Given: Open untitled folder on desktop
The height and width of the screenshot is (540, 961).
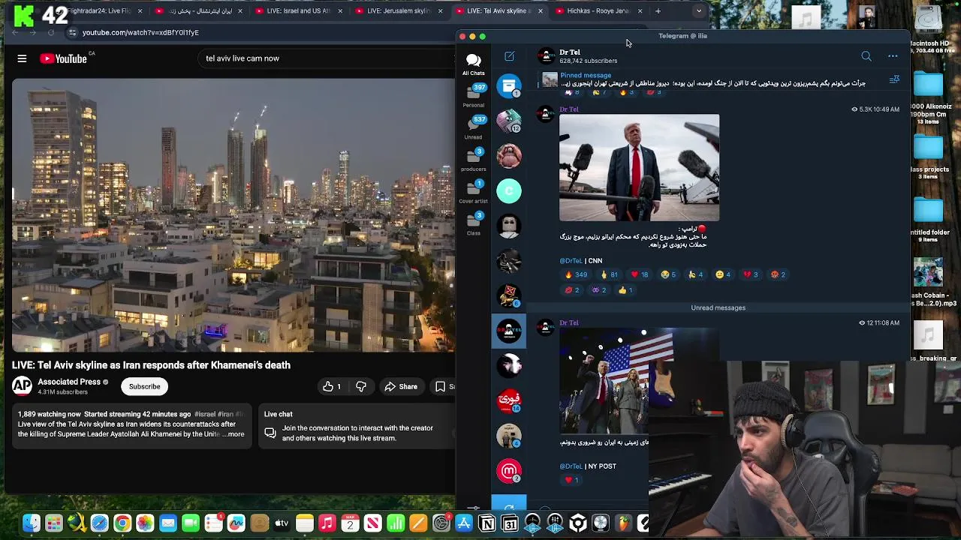Looking at the screenshot, I should [x=929, y=219].
